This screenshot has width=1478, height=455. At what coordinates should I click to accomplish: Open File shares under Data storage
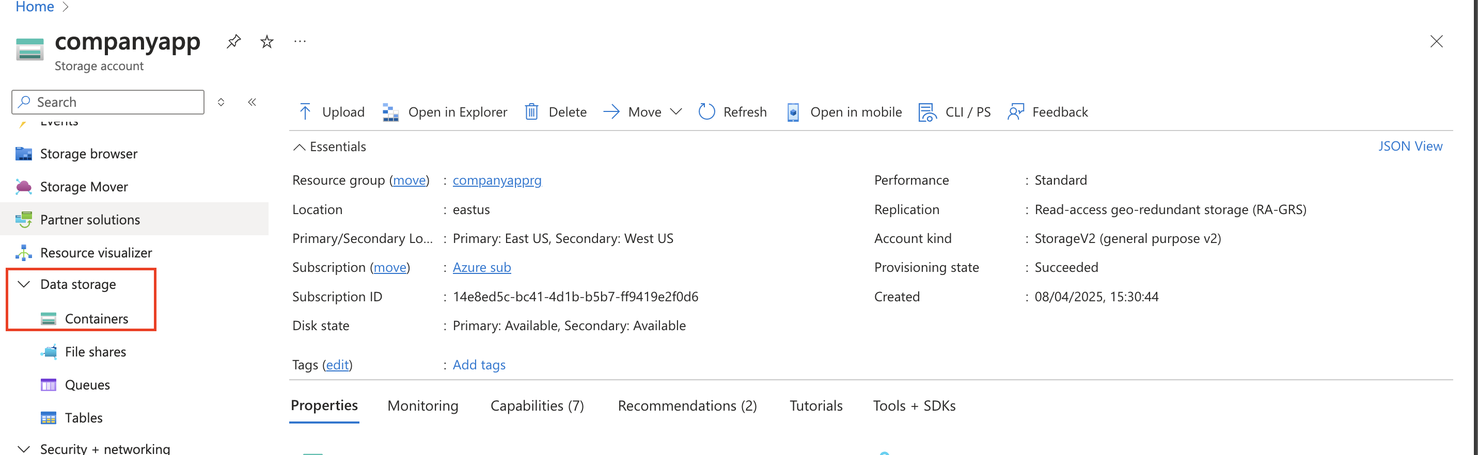coord(95,351)
